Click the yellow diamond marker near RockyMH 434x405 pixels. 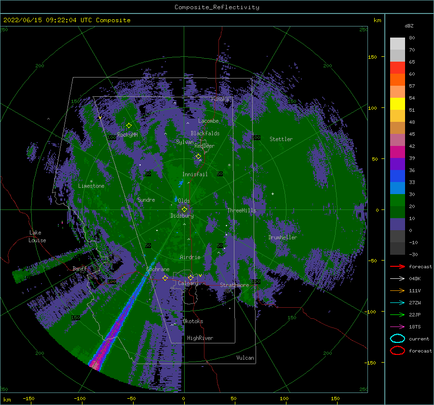tap(129, 126)
